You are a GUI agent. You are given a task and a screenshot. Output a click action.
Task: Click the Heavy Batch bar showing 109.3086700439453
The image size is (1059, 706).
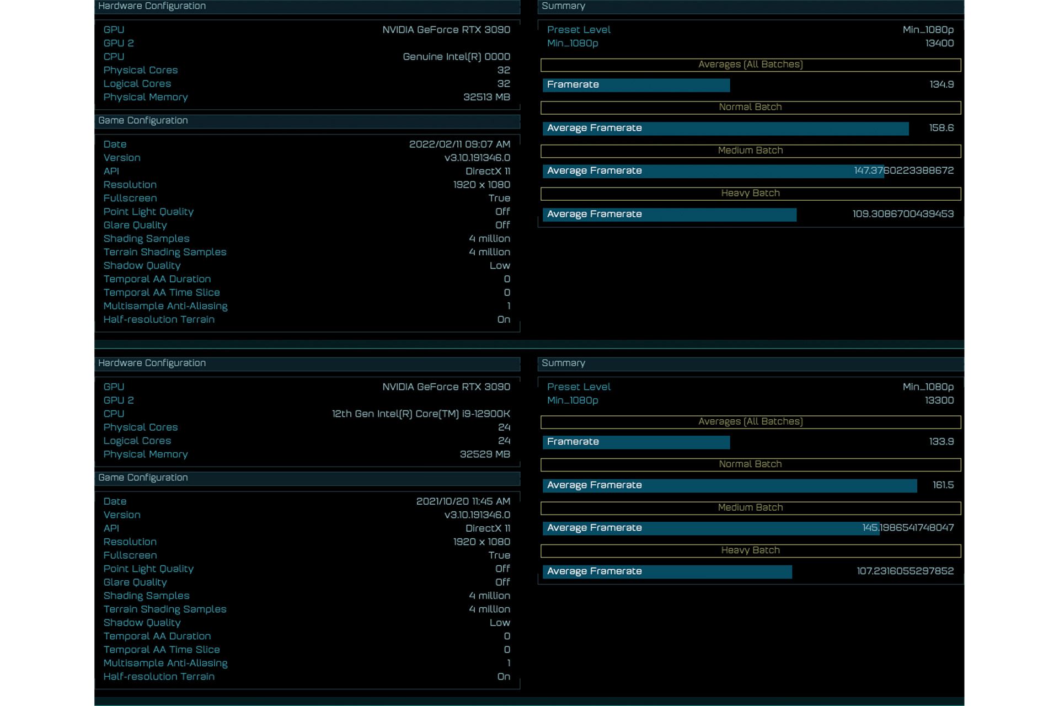point(669,215)
